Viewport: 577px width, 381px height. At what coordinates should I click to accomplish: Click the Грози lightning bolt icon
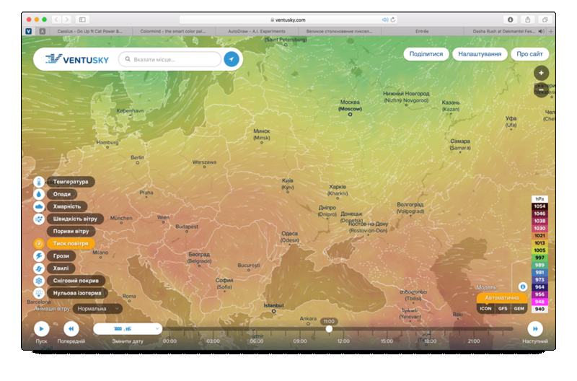(x=38, y=256)
